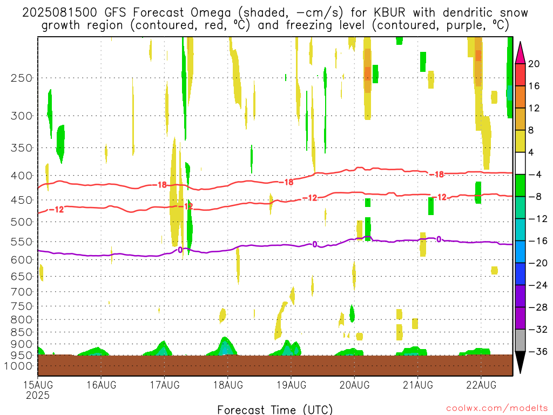Click the brown surface terrain band
The height and width of the screenshot is (415, 553).
click(275, 365)
